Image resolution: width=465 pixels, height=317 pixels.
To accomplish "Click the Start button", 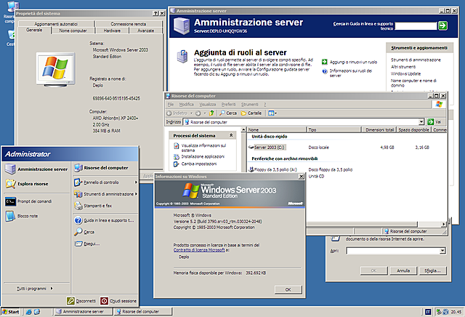I will 10,312.
